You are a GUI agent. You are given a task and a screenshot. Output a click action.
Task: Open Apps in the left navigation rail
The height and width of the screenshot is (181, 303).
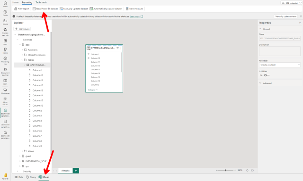(5, 42)
